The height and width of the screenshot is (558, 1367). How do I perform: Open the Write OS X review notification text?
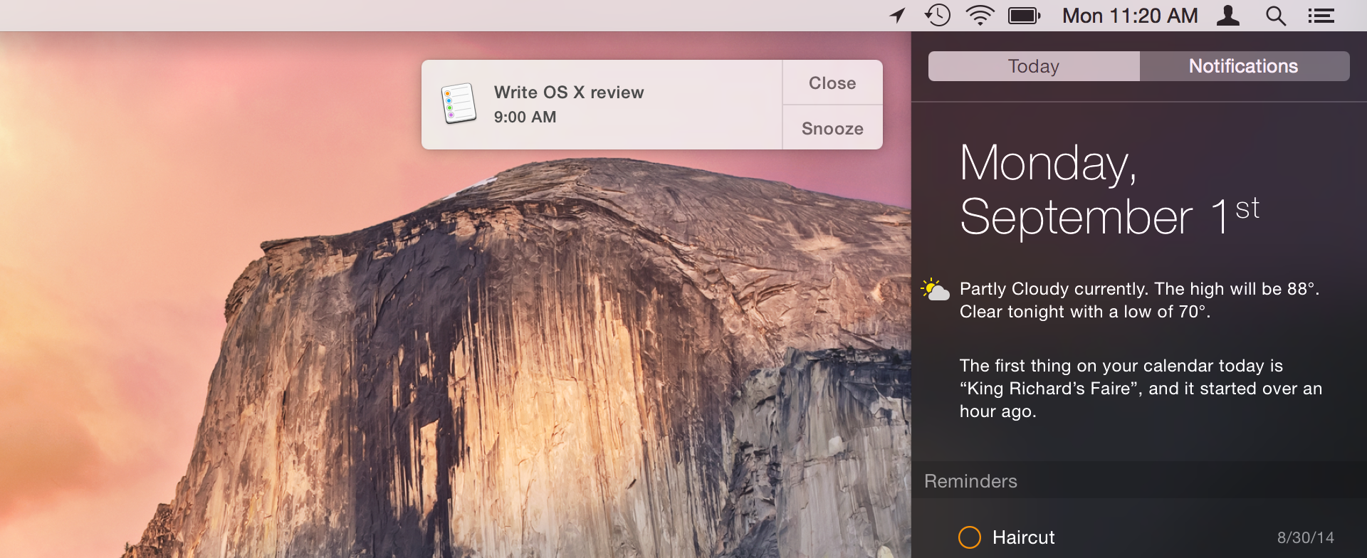click(569, 93)
